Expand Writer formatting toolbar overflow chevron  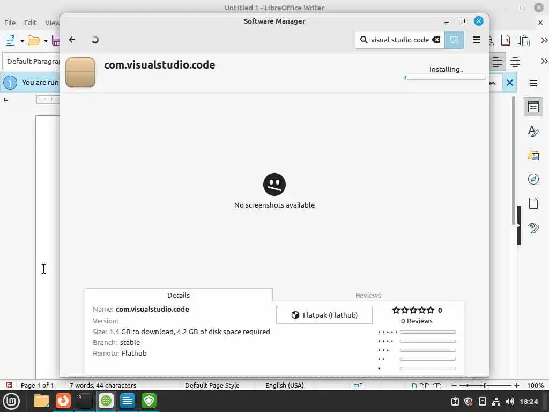[544, 61]
